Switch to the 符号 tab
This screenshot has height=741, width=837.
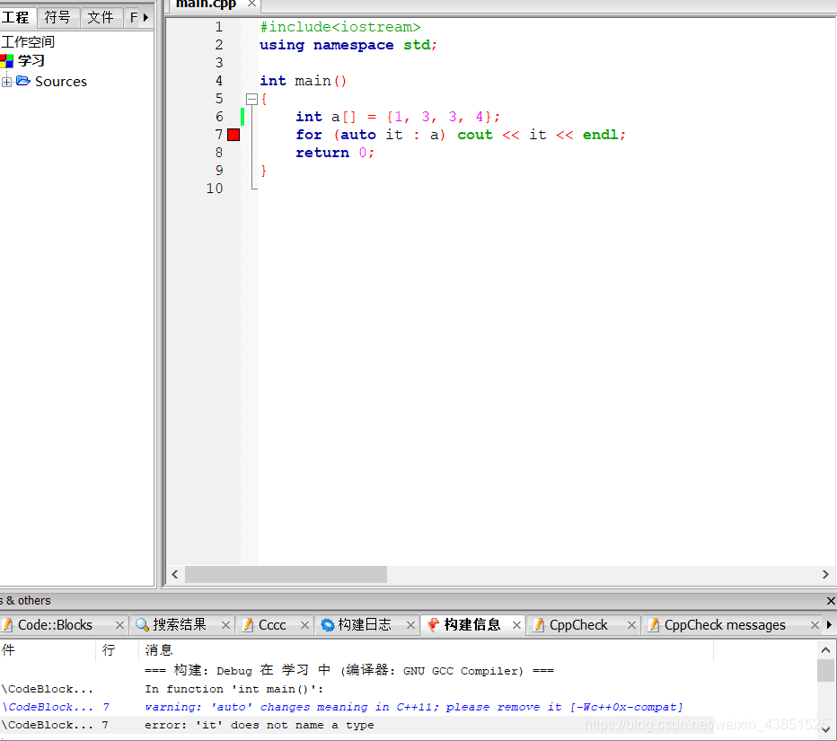point(57,18)
